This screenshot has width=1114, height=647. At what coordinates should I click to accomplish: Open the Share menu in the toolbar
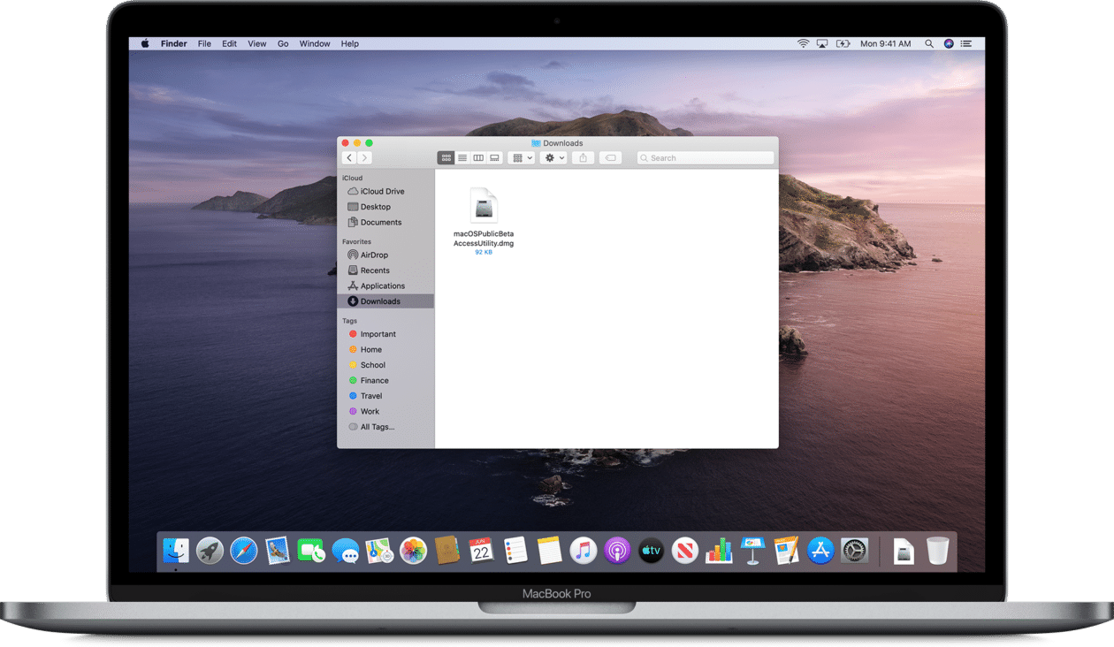pos(583,157)
